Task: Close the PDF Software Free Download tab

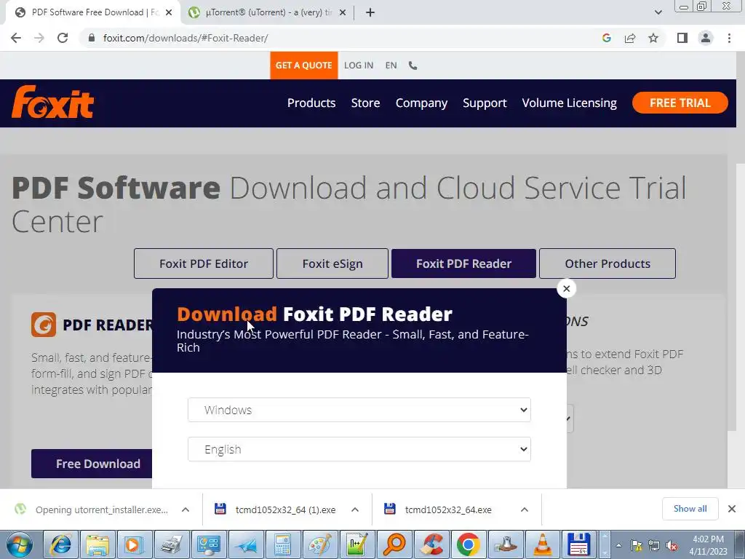Action: tap(169, 12)
